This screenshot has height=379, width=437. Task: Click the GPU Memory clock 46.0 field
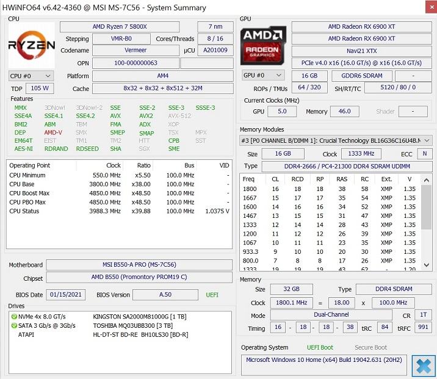coord(344,112)
